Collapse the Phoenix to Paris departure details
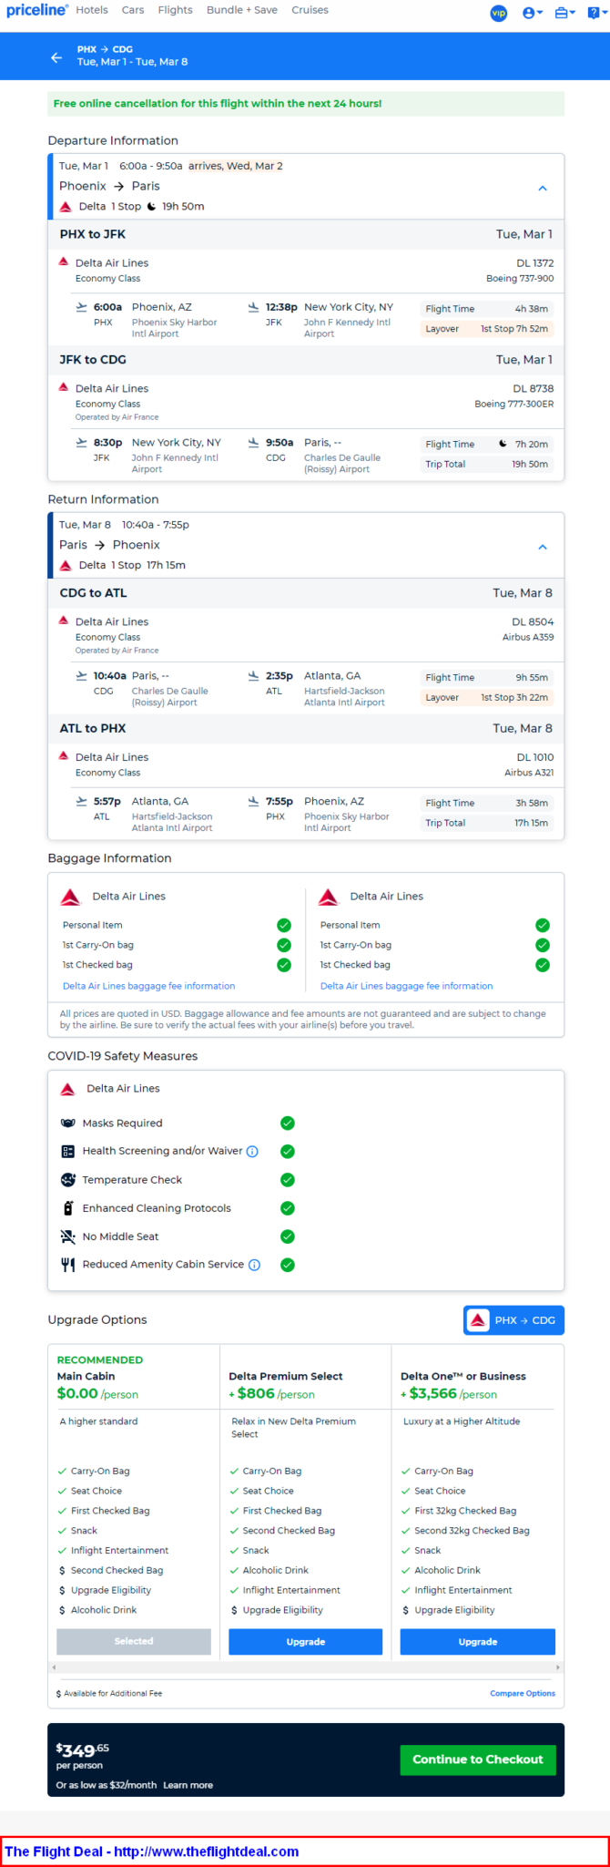Image resolution: width=610 pixels, height=1867 pixels. [x=543, y=189]
